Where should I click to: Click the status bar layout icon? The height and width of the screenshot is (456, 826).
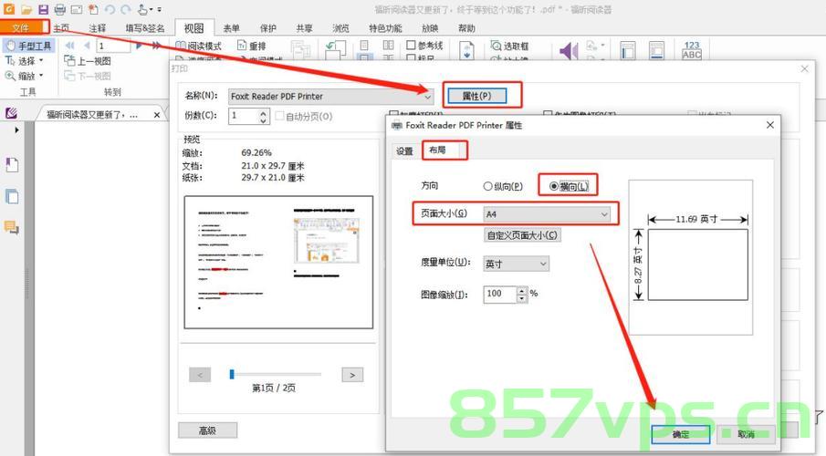tap(656, 50)
